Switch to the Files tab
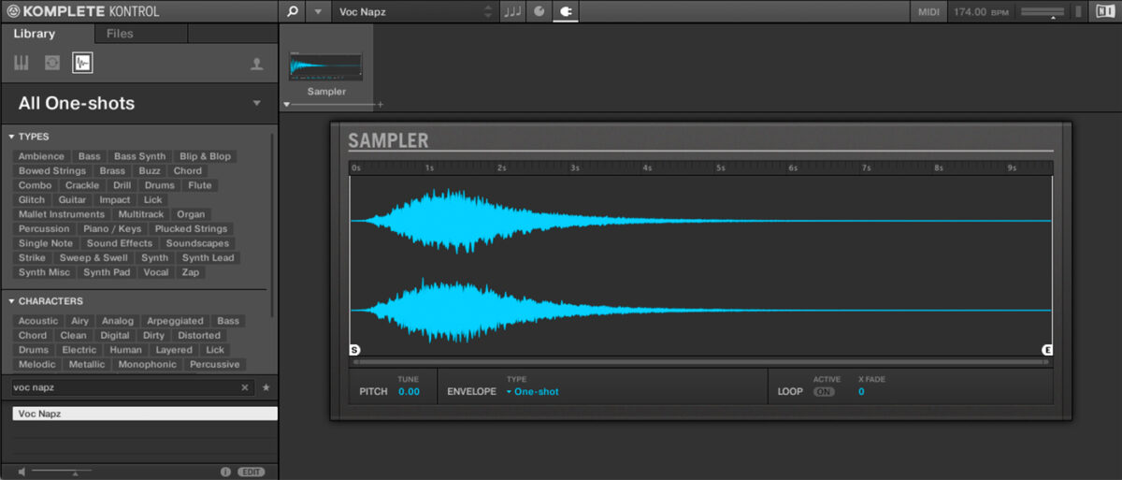 [120, 34]
